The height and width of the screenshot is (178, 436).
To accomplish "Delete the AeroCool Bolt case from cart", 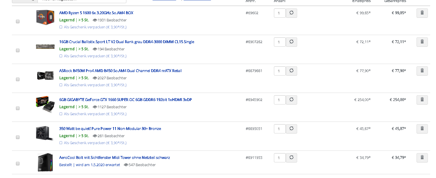I will pyautogui.click(x=422, y=158).
